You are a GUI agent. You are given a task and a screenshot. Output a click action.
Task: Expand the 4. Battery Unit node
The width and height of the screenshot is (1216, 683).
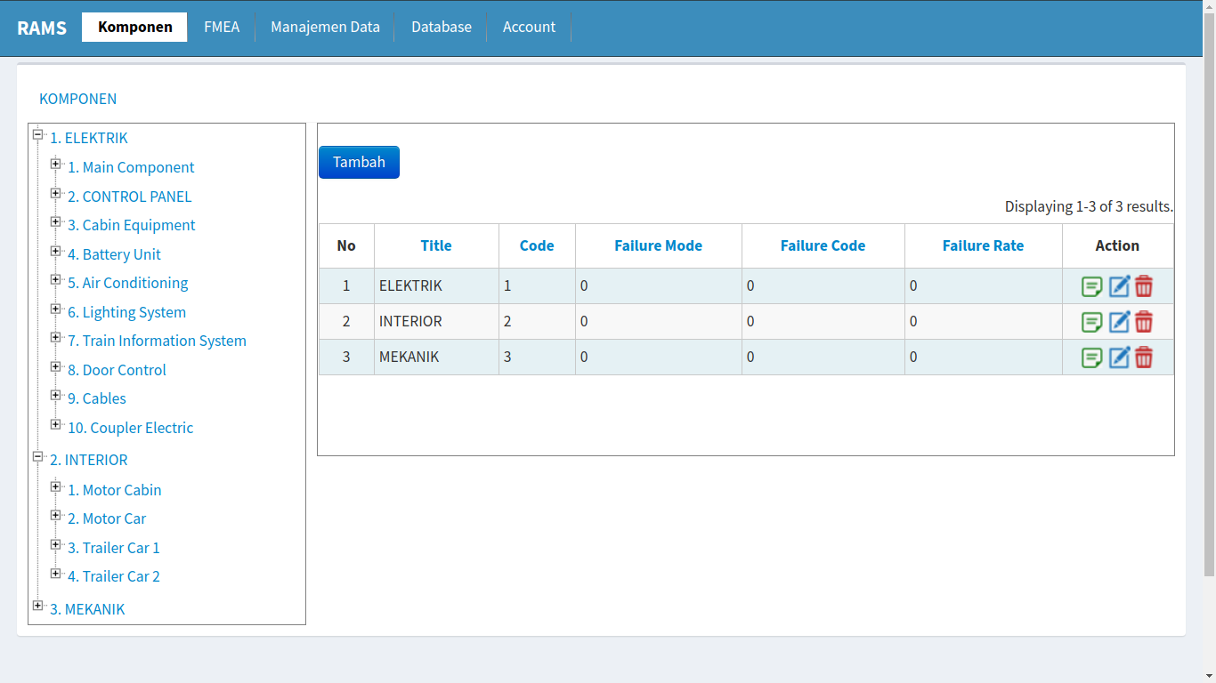(55, 251)
